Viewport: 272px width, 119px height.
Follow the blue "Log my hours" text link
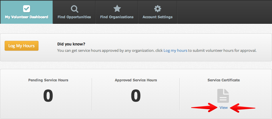175,50
